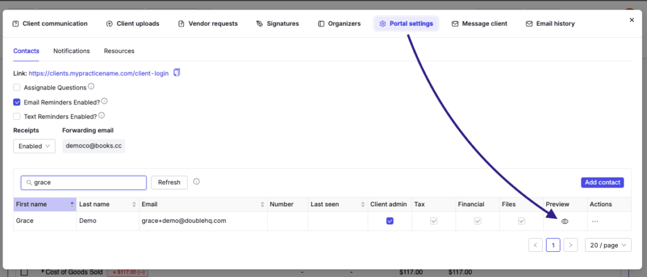Viewport: 647px width, 277px height.
Task: Switch to Vendor requests tab
Action: point(208,23)
